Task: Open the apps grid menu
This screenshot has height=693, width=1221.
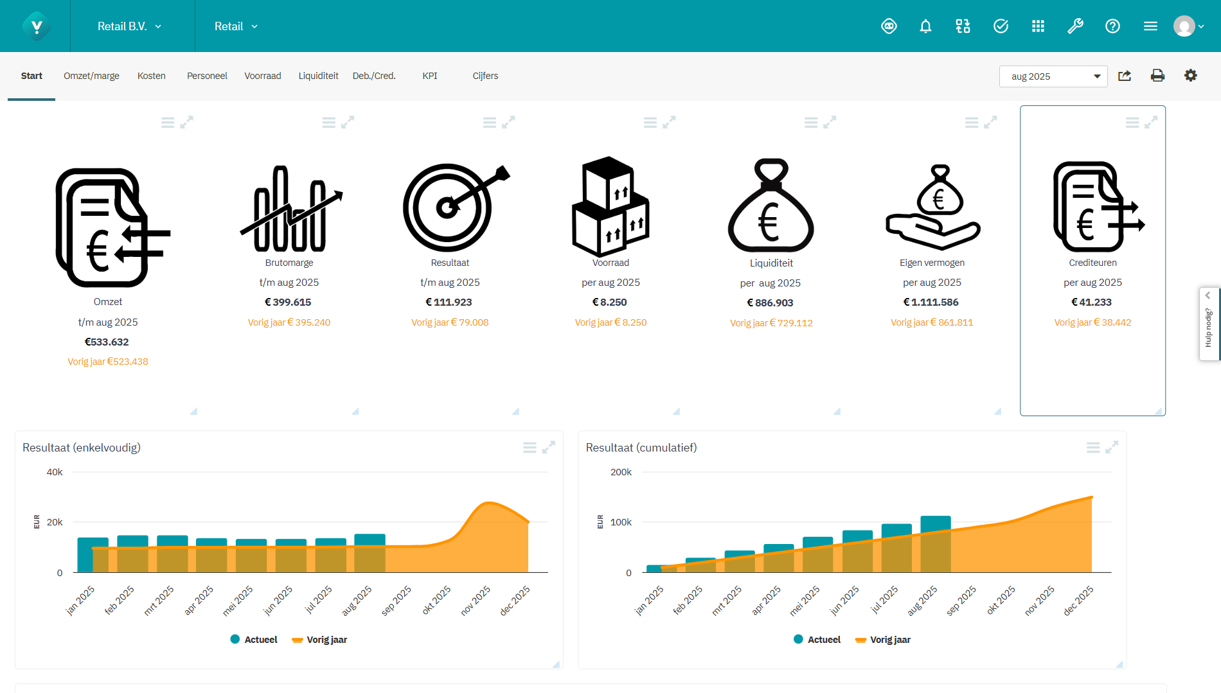Action: click(x=1038, y=26)
